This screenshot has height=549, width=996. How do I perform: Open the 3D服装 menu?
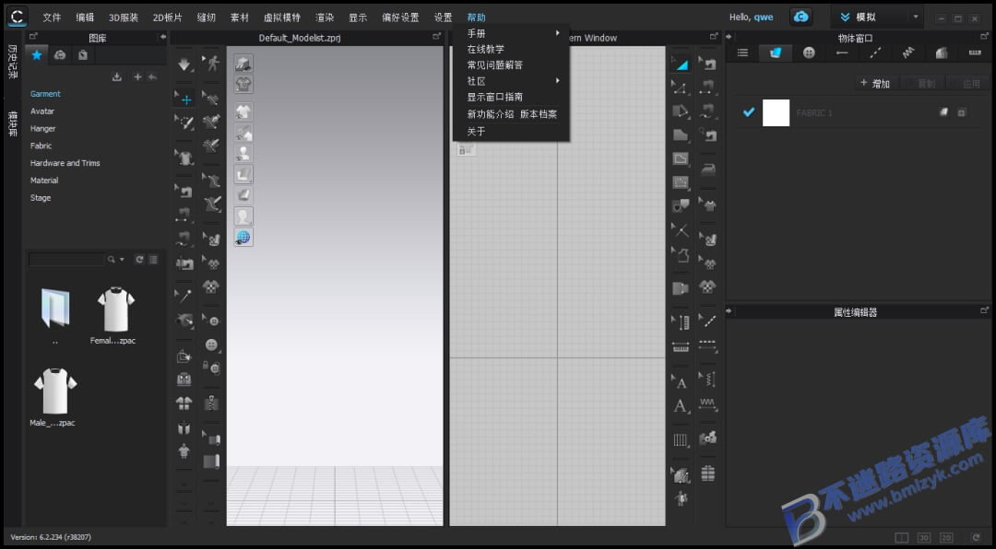(x=124, y=18)
